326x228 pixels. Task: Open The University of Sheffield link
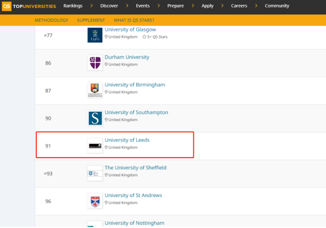tap(135, 168)
